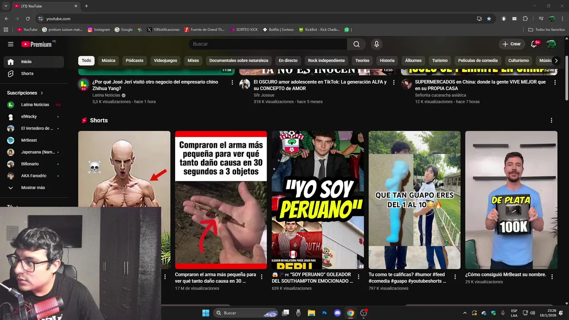Image resolution: width=569 pixels, height=320 pixels.
Task: Open the Windows Start menu
Action: (206, 313)
